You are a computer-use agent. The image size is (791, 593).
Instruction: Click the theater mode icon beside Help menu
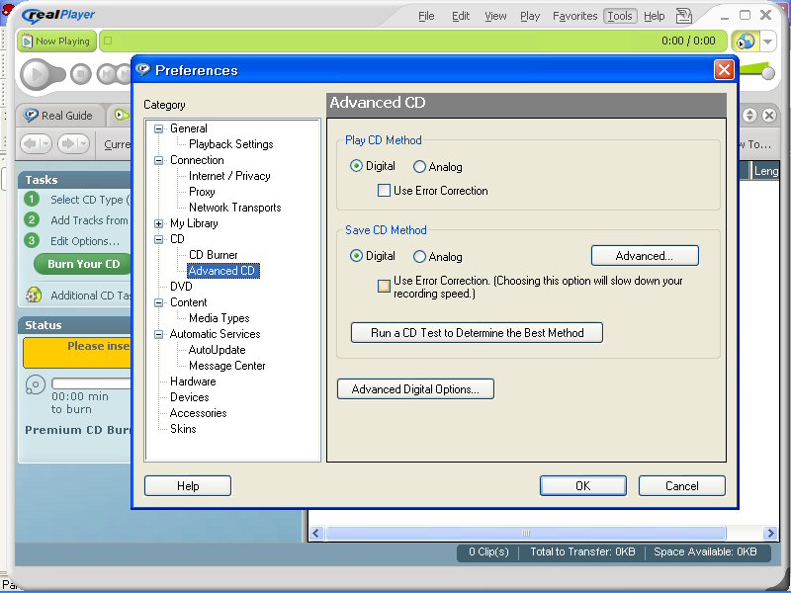click(684, 16)
